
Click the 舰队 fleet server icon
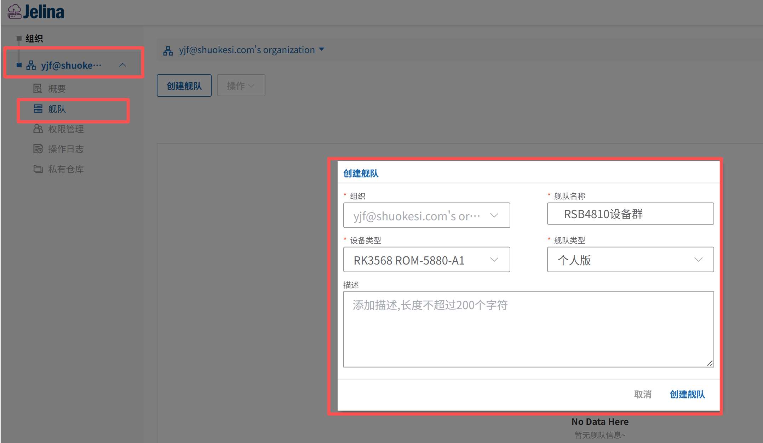click(38, 109)
